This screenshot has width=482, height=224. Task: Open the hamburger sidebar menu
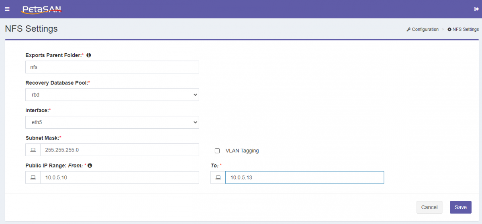point(7,9)
